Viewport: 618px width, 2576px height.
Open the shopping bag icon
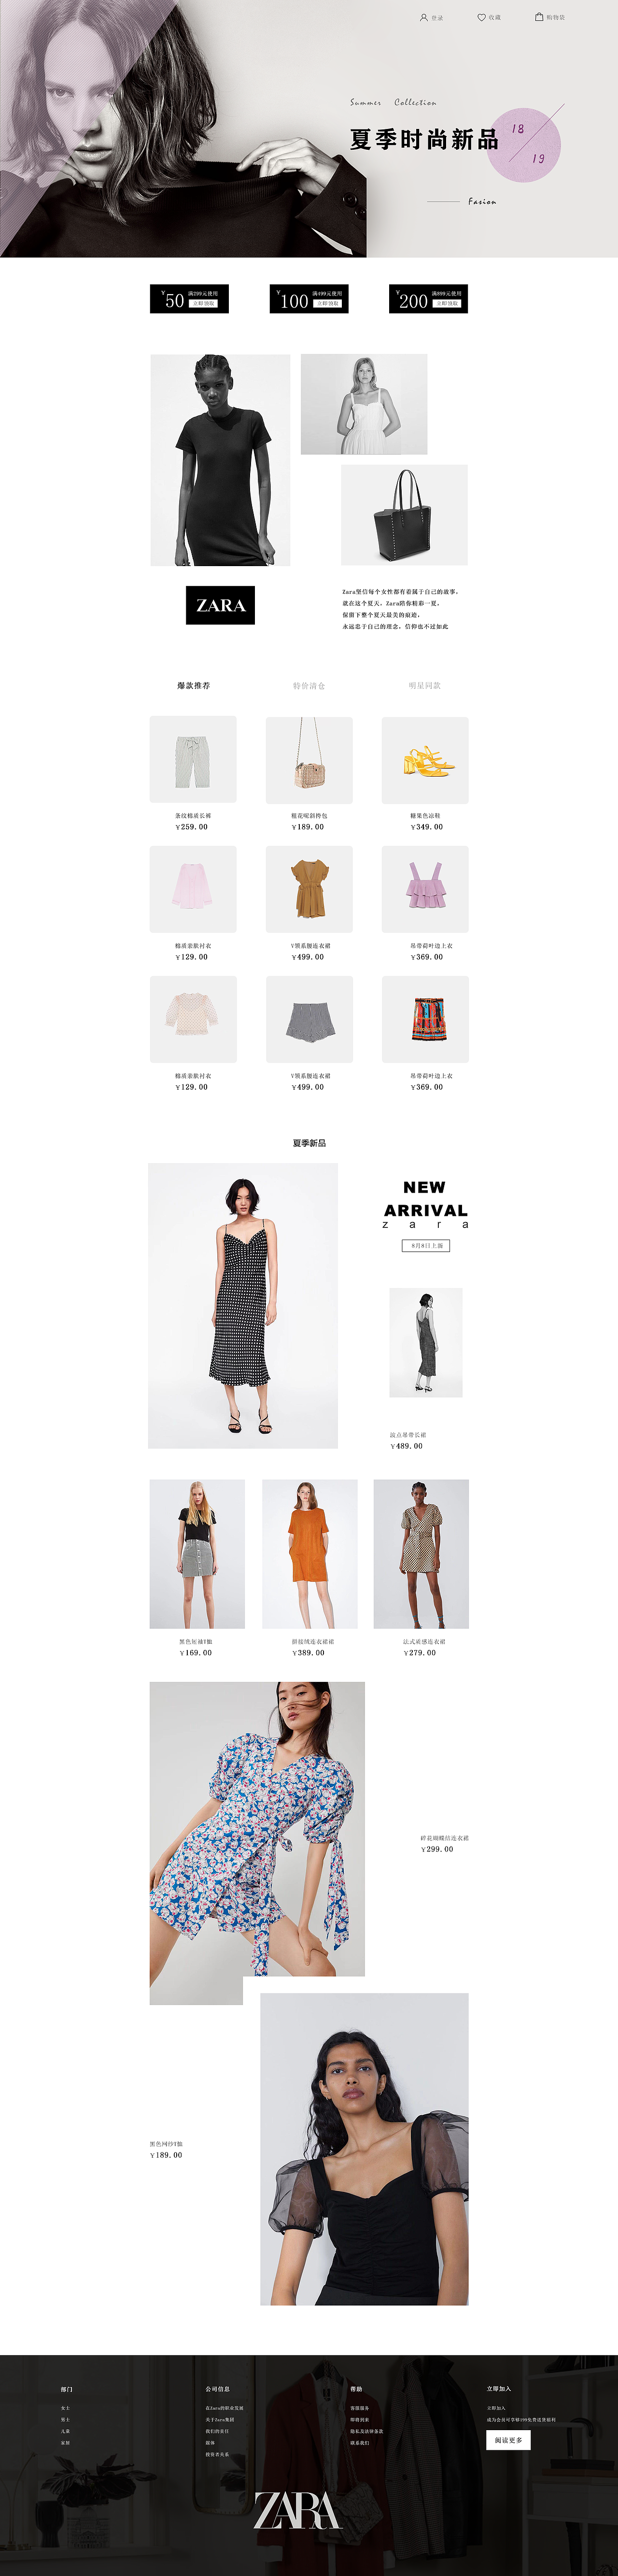[x=539, y=17]
